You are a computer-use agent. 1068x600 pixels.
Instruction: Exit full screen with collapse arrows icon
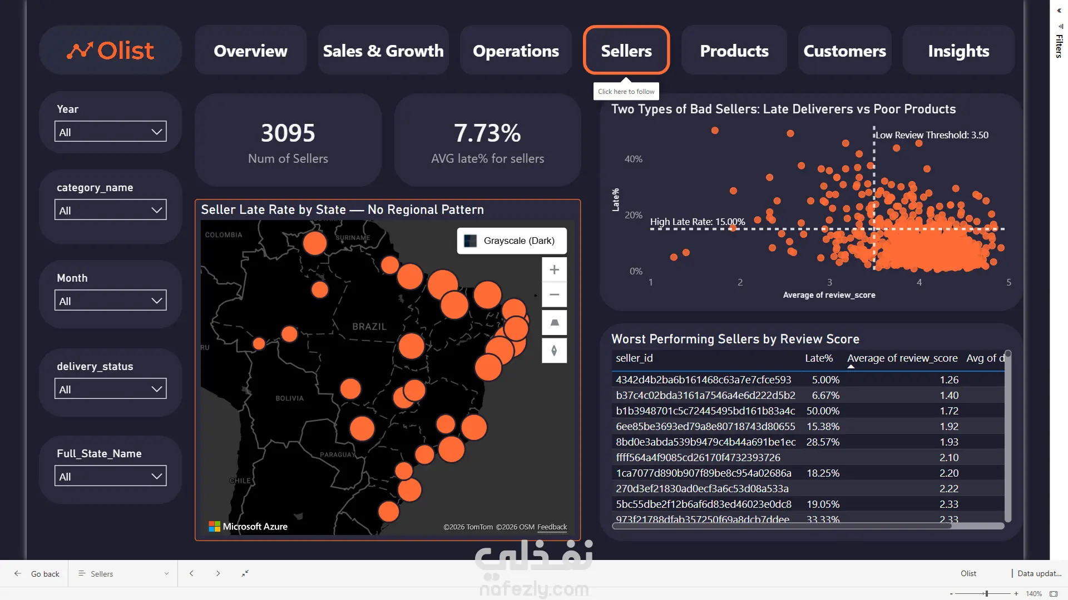(x=245, y=573)
